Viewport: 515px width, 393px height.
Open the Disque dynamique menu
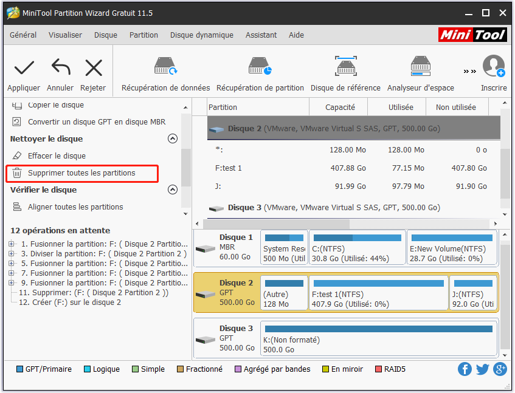click(x=202, y=35)
